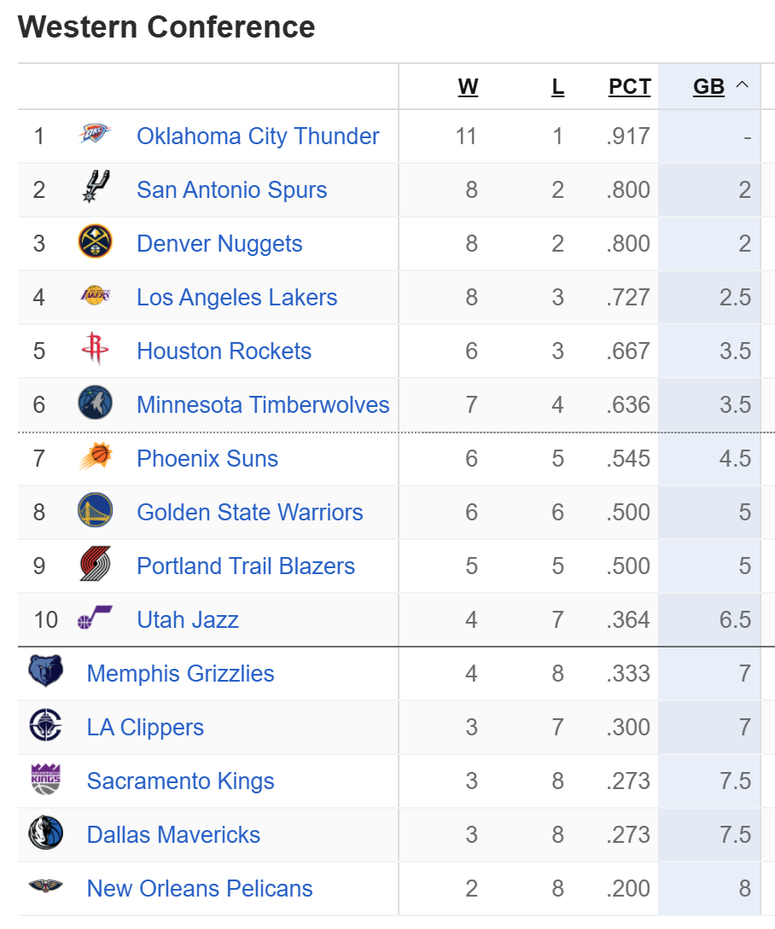This screenshot has width=775, height=929.
Task: Toggle sort arrow next to GB
Action: point(742,85)
